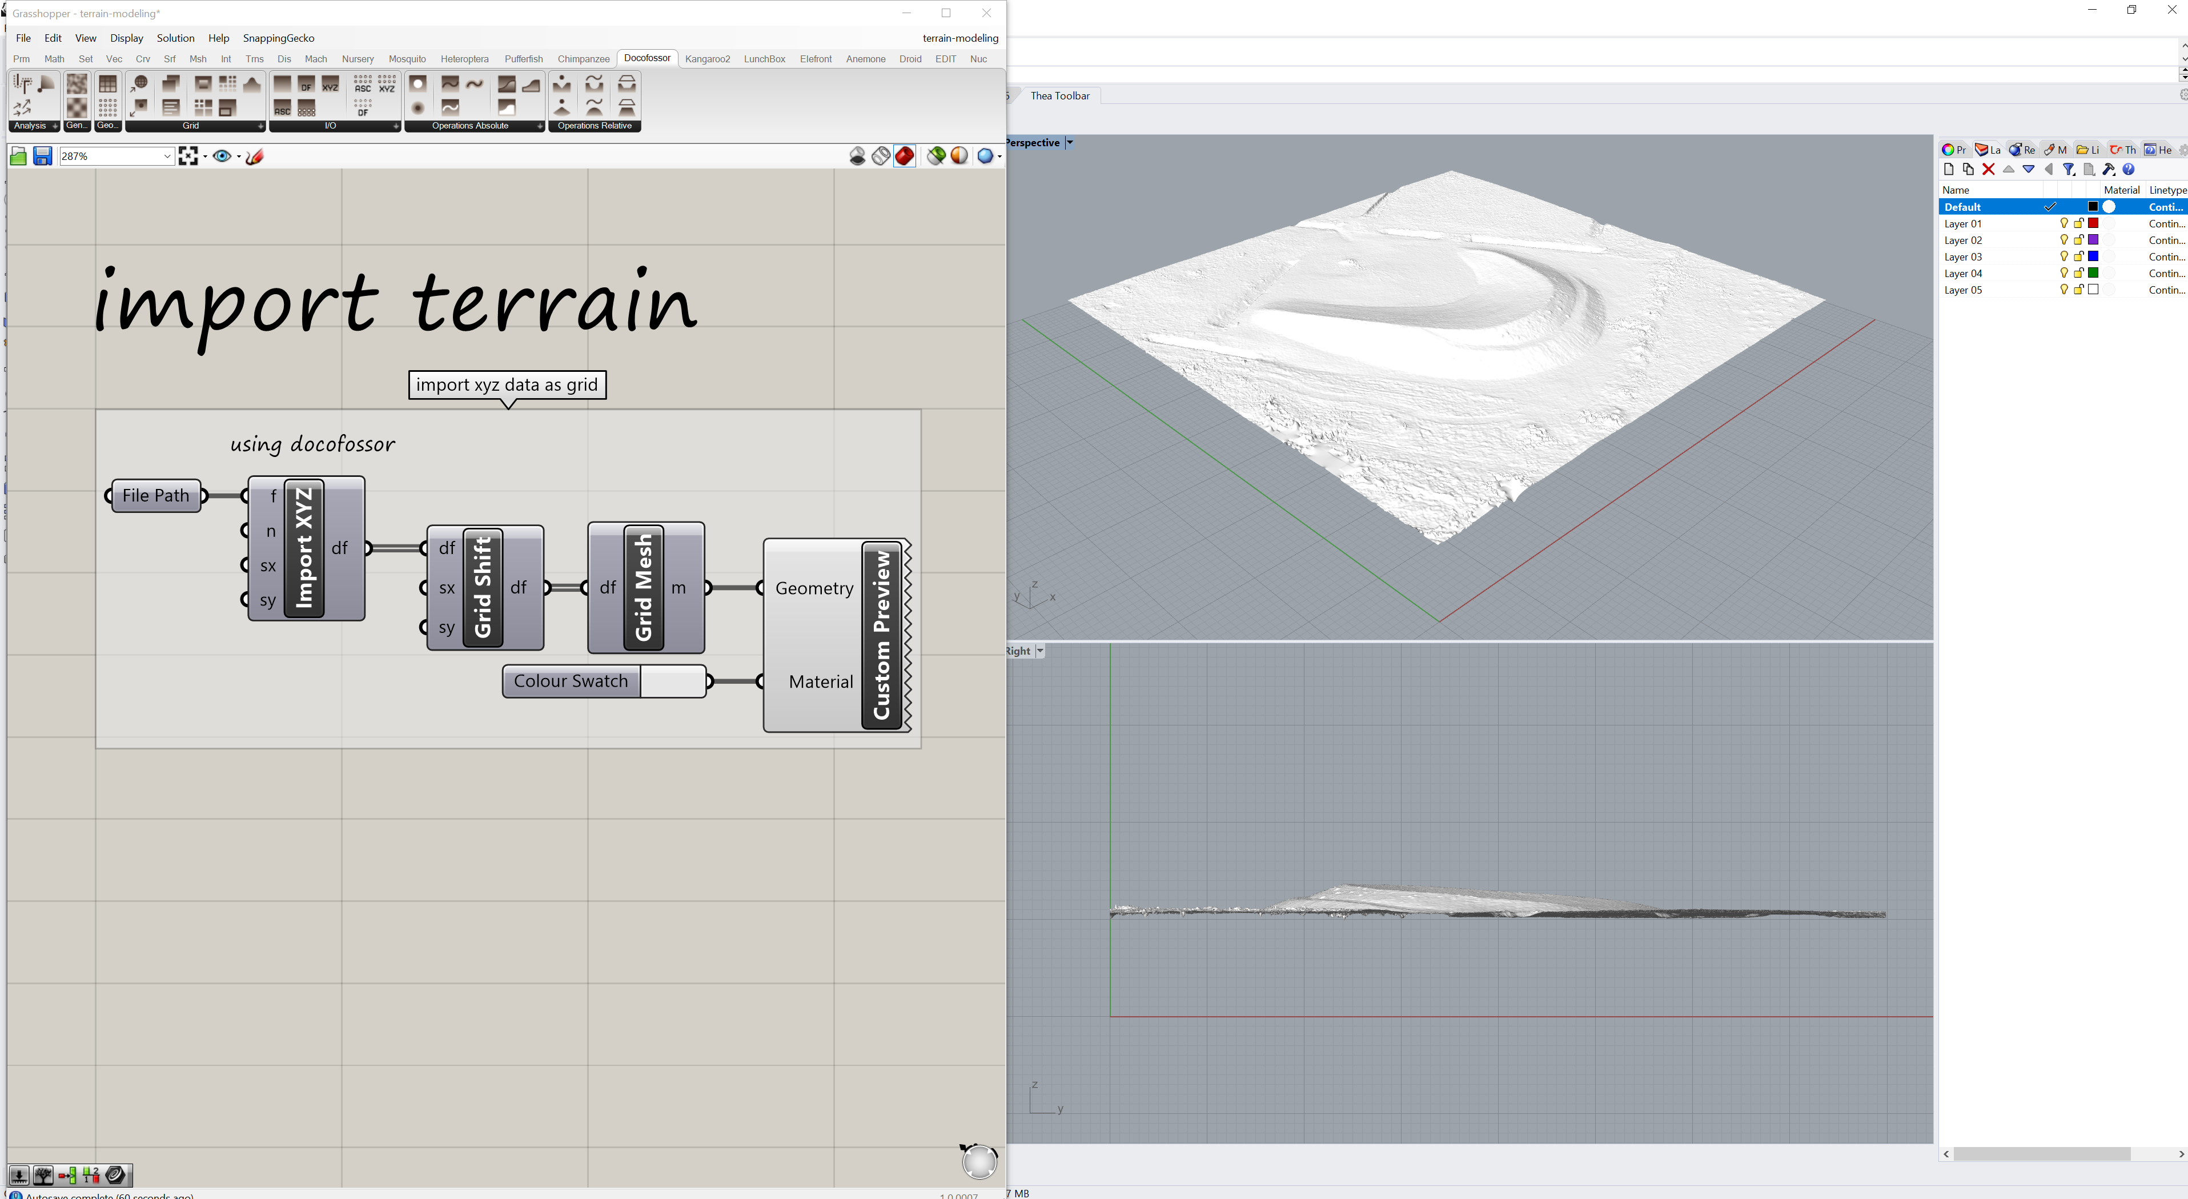
Task: Open the Solution menu
Action: 175,38
